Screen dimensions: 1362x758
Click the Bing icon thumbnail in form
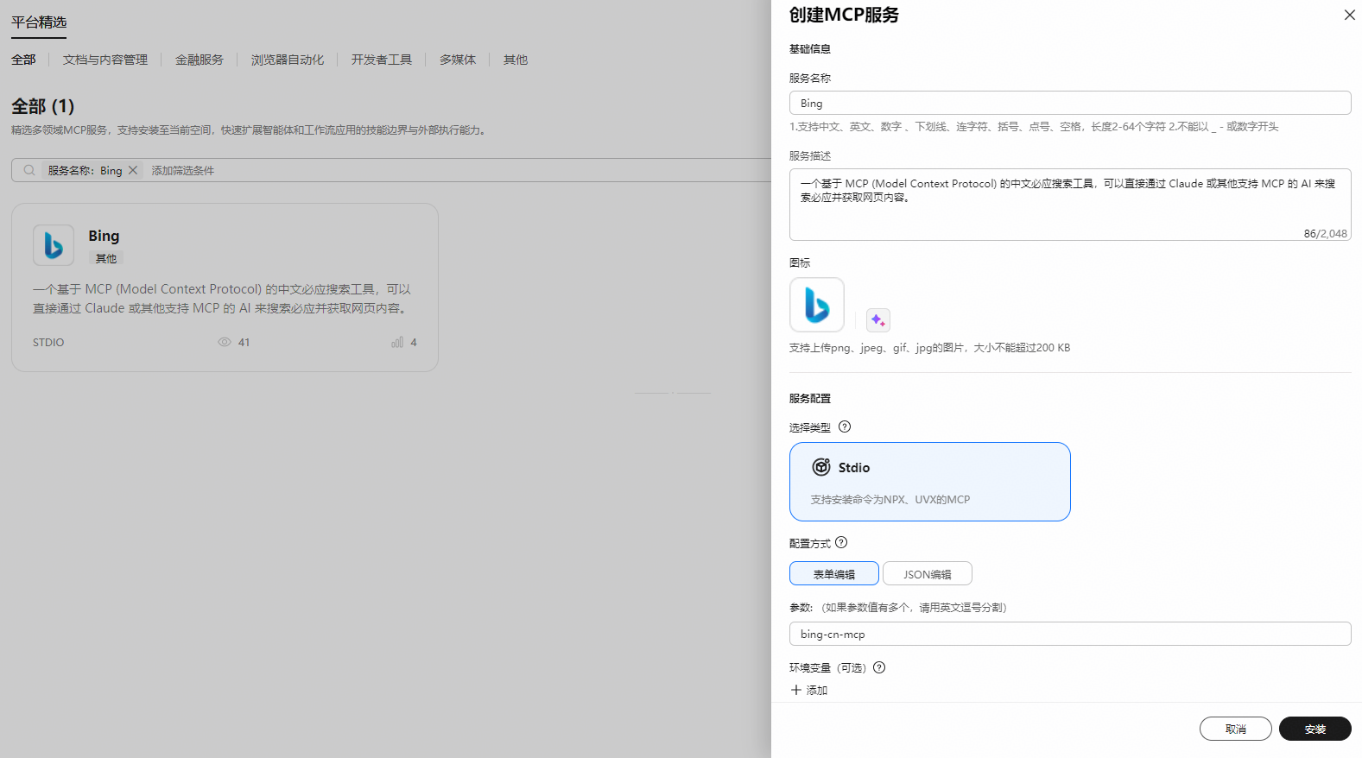(x=817, y=305)
